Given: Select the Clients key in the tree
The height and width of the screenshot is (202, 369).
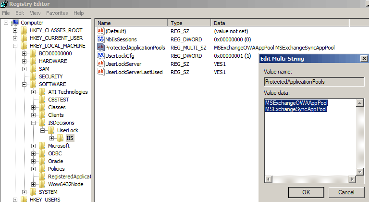Looking at the screenshot, I should (x=56, y=115).
